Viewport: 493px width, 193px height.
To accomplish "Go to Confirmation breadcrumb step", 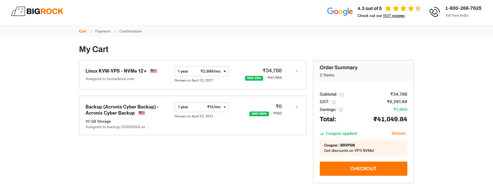I will point(130,31).
